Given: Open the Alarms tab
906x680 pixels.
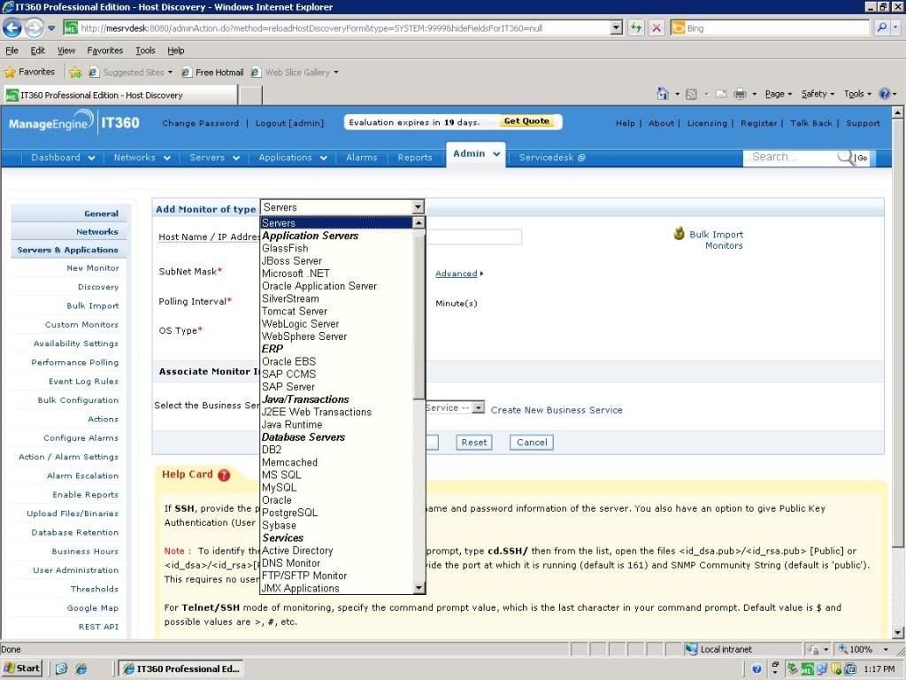Looking at the screenshot, I should (x=362, y=158).
